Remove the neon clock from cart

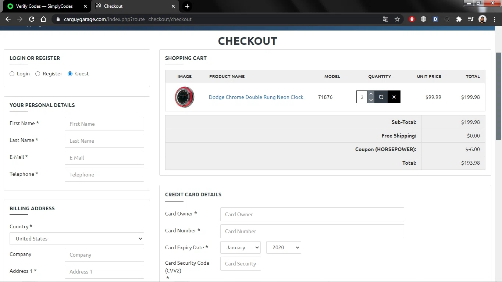coord(394,97)
